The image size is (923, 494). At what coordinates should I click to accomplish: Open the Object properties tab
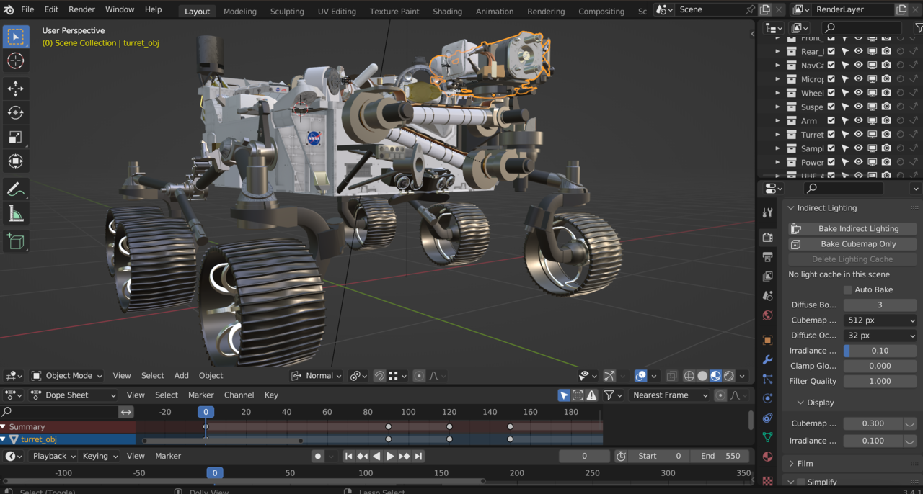click(767, 340)
